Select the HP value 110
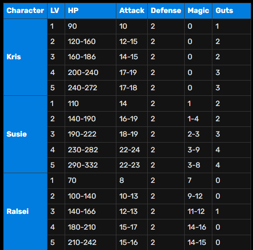Screen dimensions: 253x250 [90, 104]
